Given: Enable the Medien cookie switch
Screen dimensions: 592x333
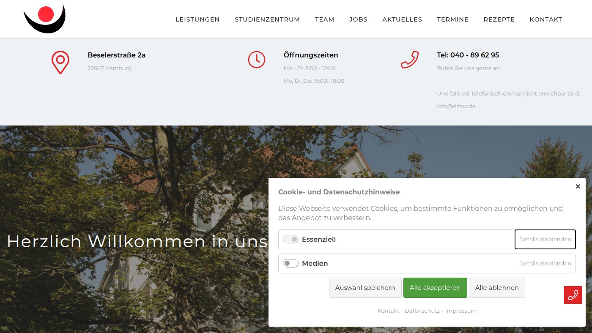Looking at the screenshot, I should [291, 263].
